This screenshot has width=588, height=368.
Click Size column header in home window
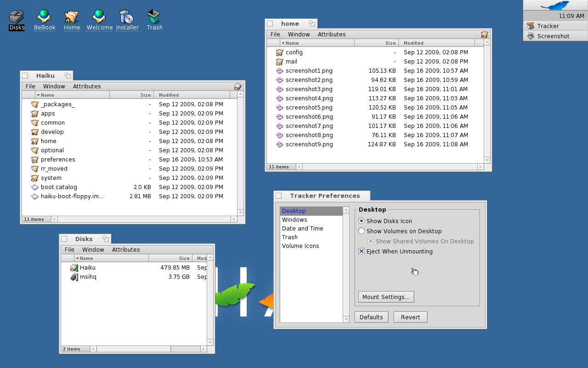(x=377, y=43)
